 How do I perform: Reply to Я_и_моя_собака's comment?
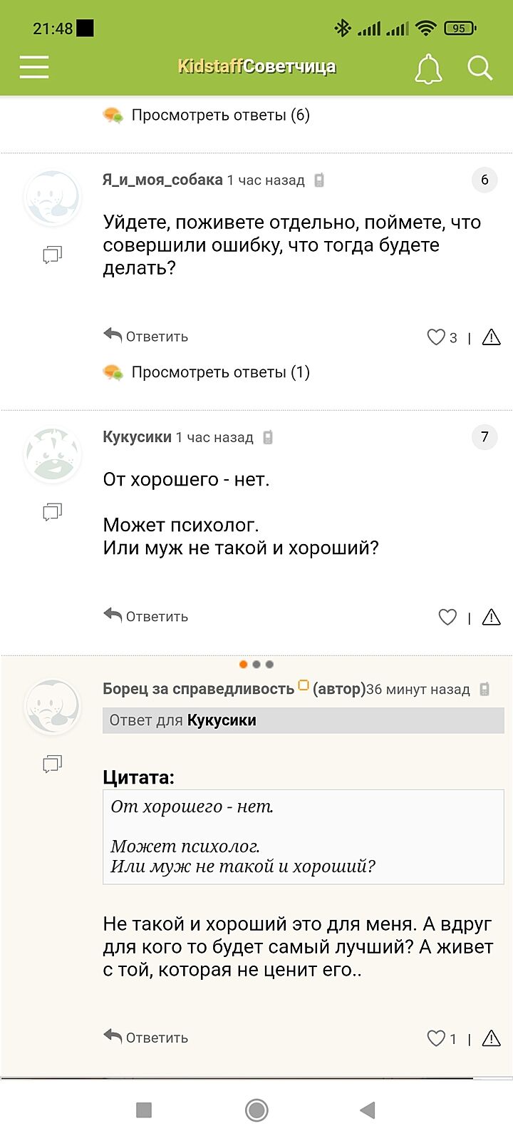(146, 336)
